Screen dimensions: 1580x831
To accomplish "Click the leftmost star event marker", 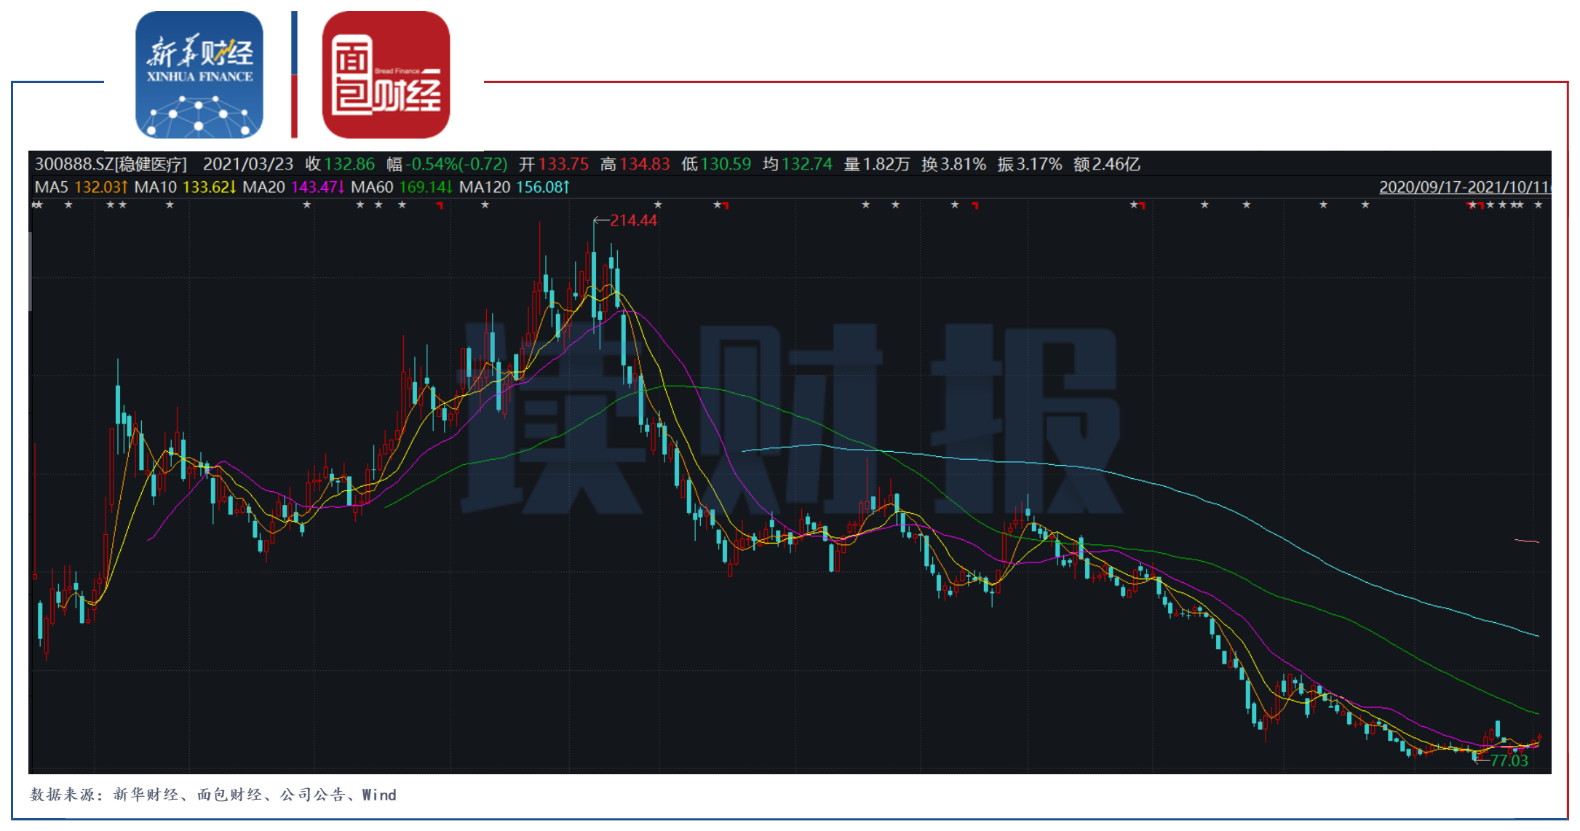I will pos(35,205).
